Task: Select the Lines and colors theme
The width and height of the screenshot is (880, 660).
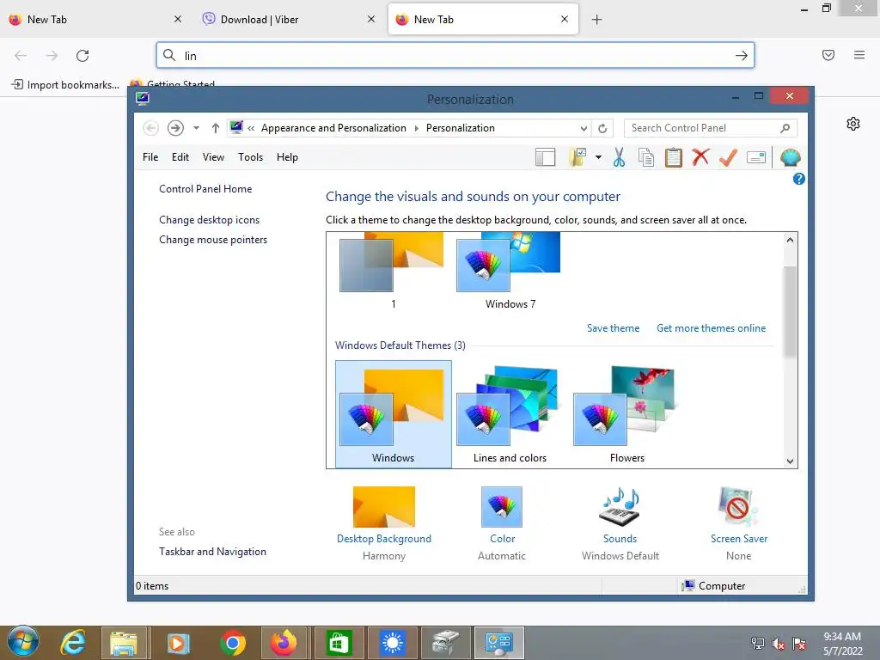Action: [x=510, y=414]
